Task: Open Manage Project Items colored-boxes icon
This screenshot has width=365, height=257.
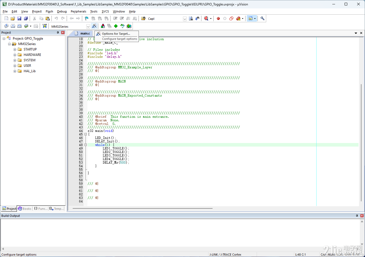Action: click(103, 26)
